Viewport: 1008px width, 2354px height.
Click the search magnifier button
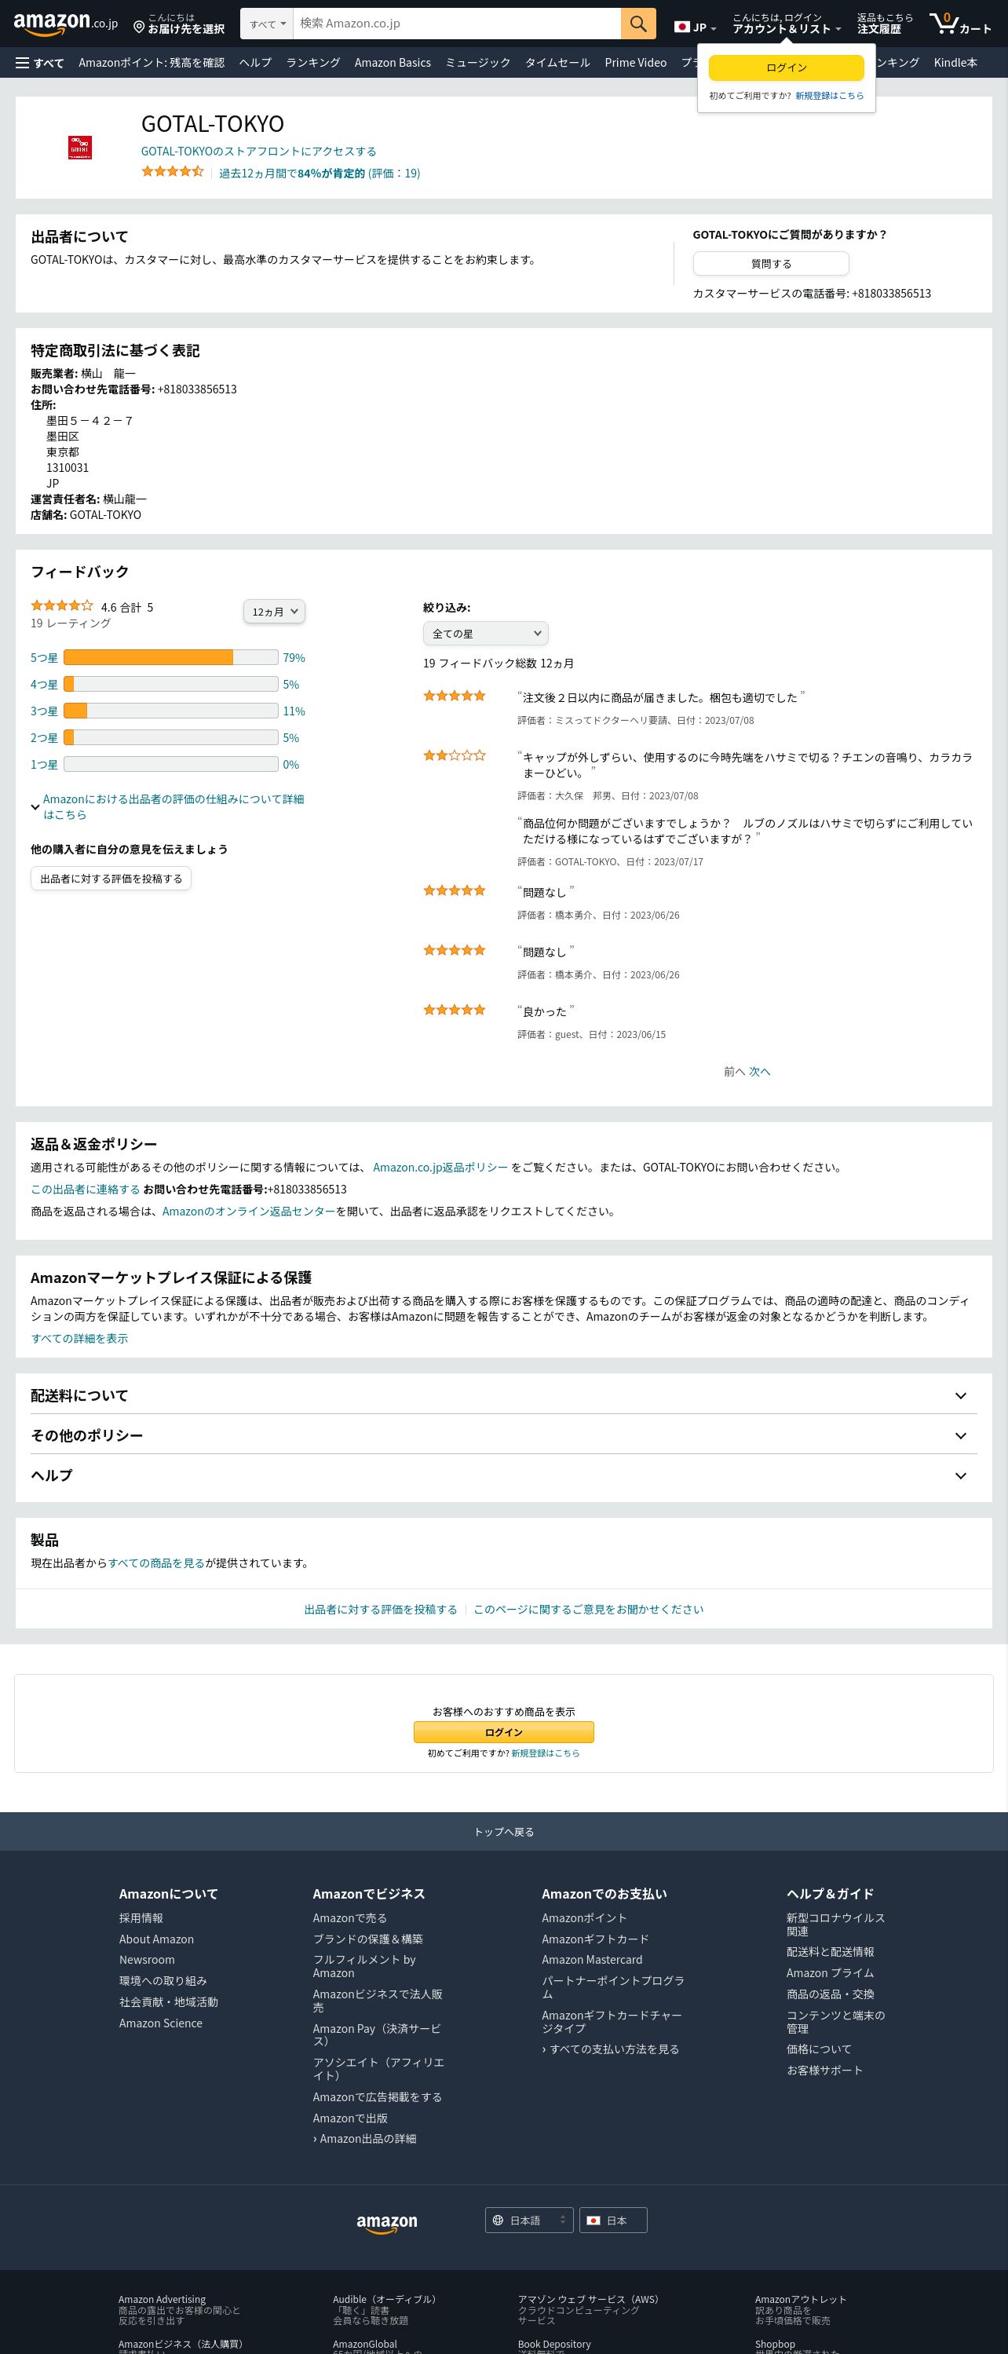coord(638,24)
